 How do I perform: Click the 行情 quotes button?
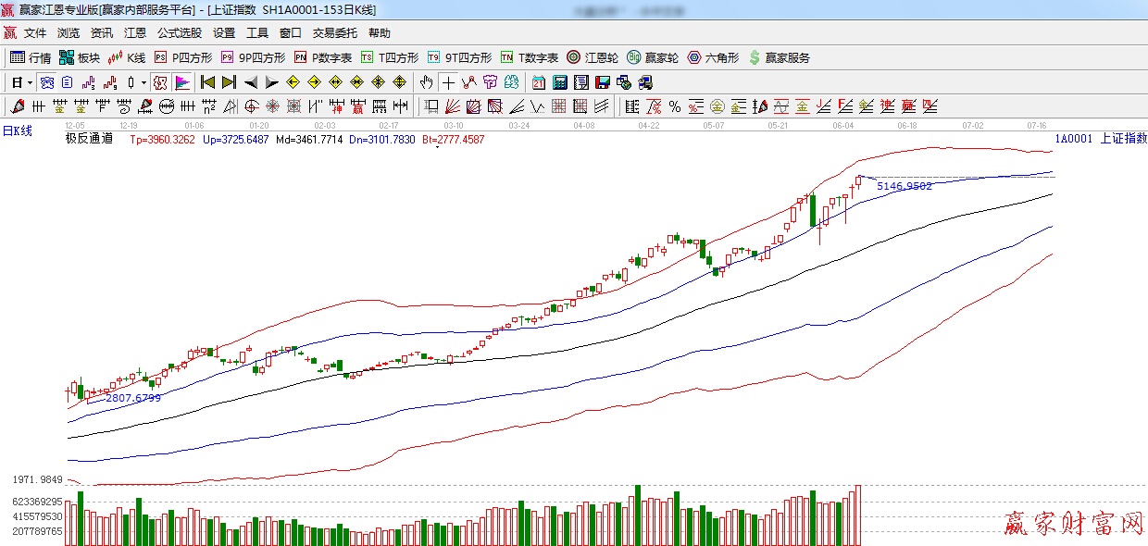coord(31,57)
